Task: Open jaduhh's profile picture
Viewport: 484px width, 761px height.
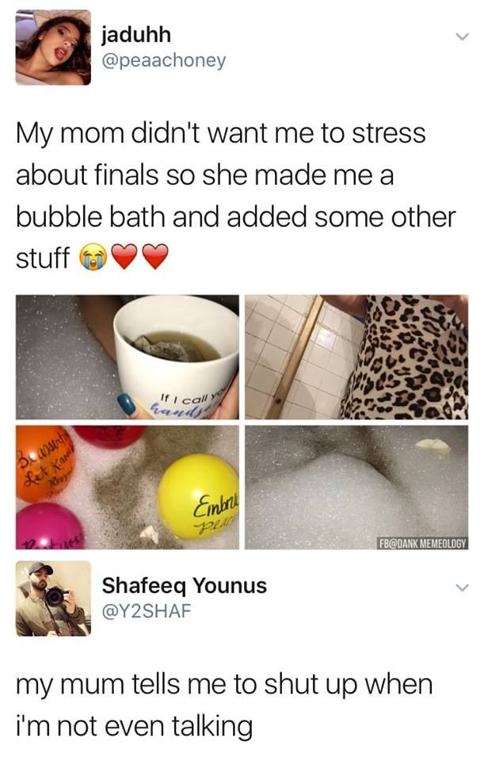Action: (53, 48)
